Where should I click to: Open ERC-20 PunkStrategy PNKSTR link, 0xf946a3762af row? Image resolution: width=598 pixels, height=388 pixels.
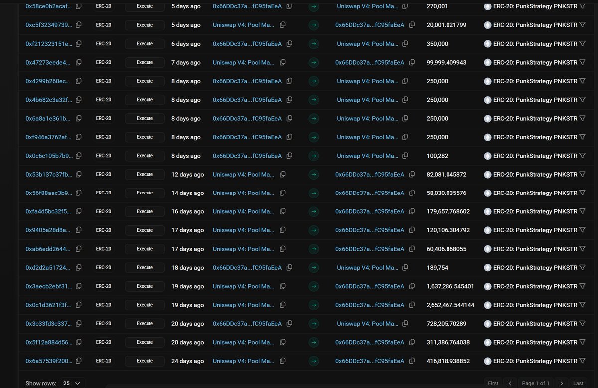pyautogui.click(x=535, y=137)
